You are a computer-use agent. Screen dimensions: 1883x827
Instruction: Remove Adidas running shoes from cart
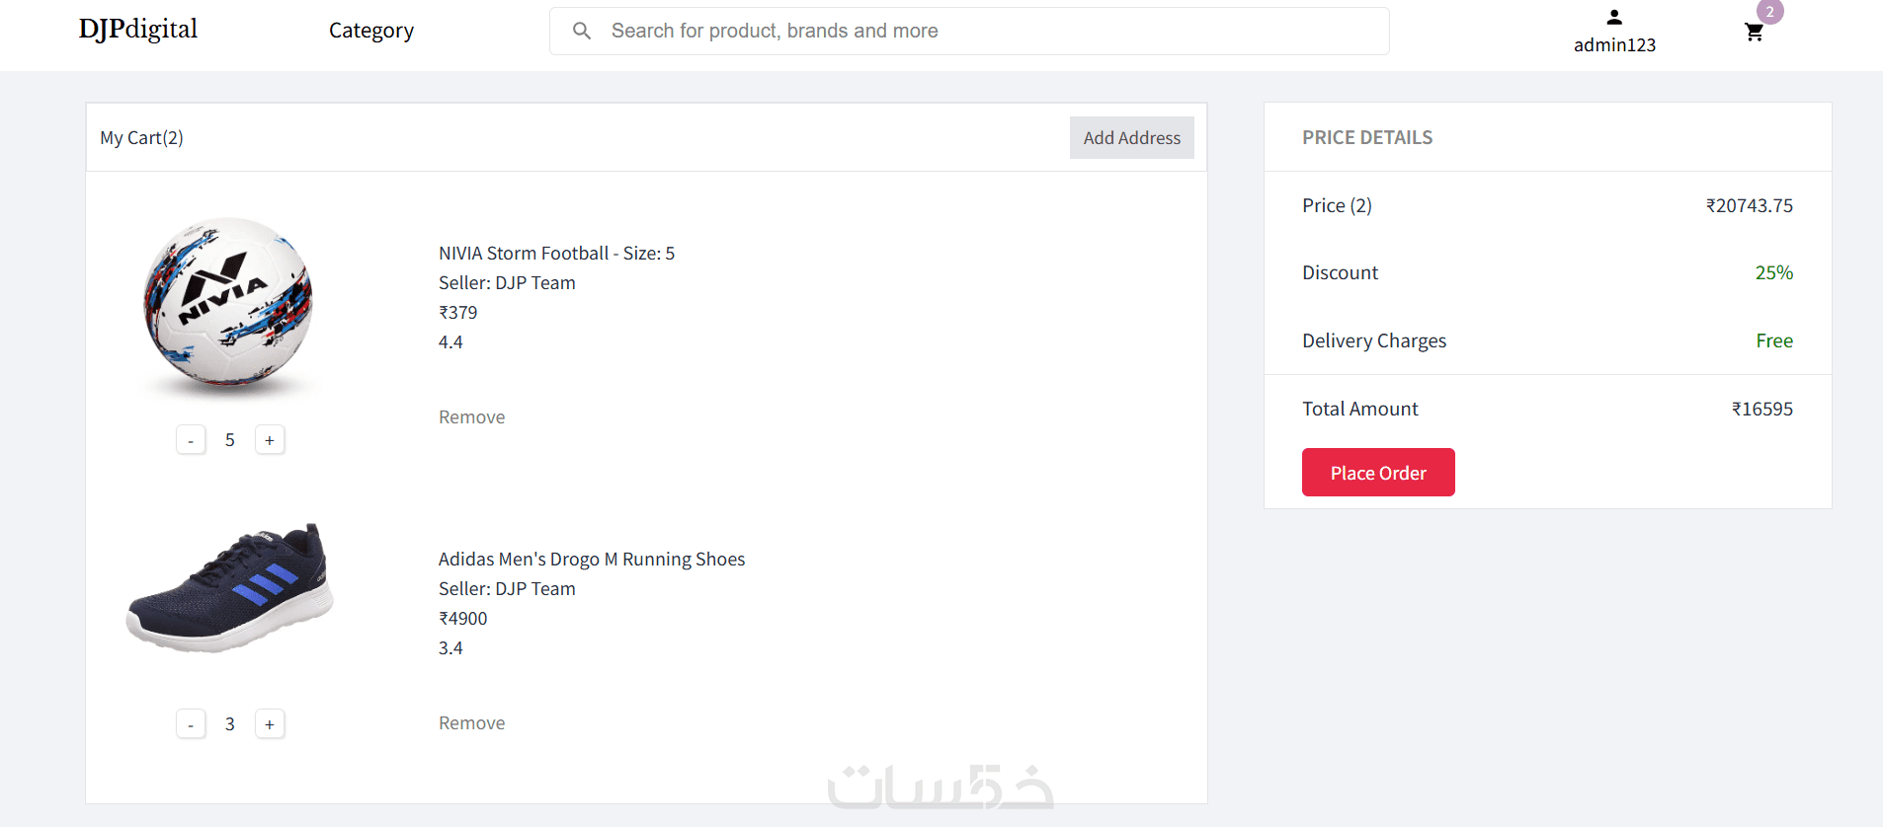(x=471, y=723)
